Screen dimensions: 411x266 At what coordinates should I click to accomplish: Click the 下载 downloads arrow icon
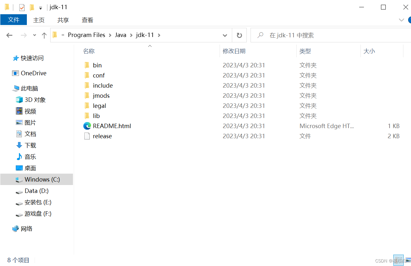[19, 145]
